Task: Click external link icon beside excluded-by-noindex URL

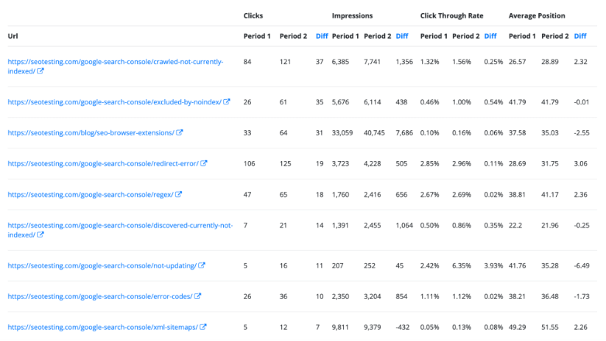Action: [228, 102]
